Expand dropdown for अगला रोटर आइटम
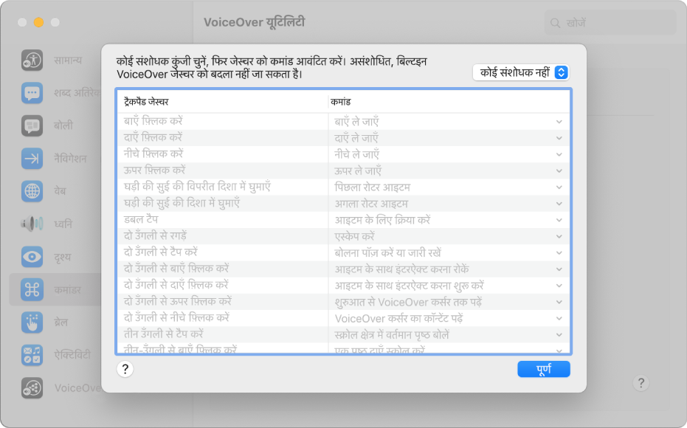687x428 pixels. 559,204
